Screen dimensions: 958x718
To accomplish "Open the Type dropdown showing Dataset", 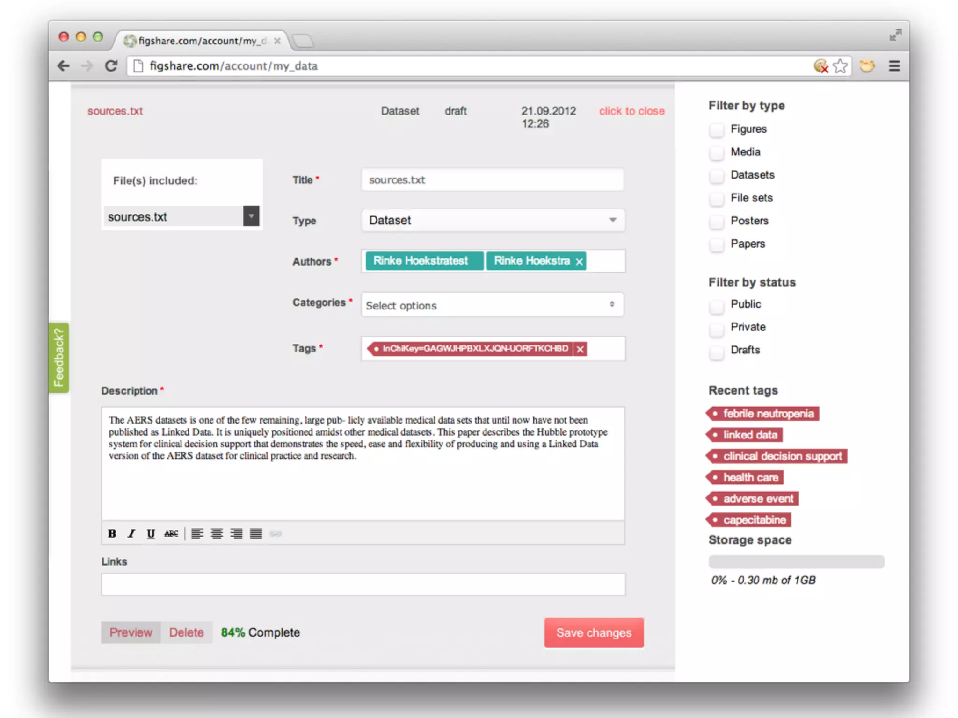I will [493, 220].
